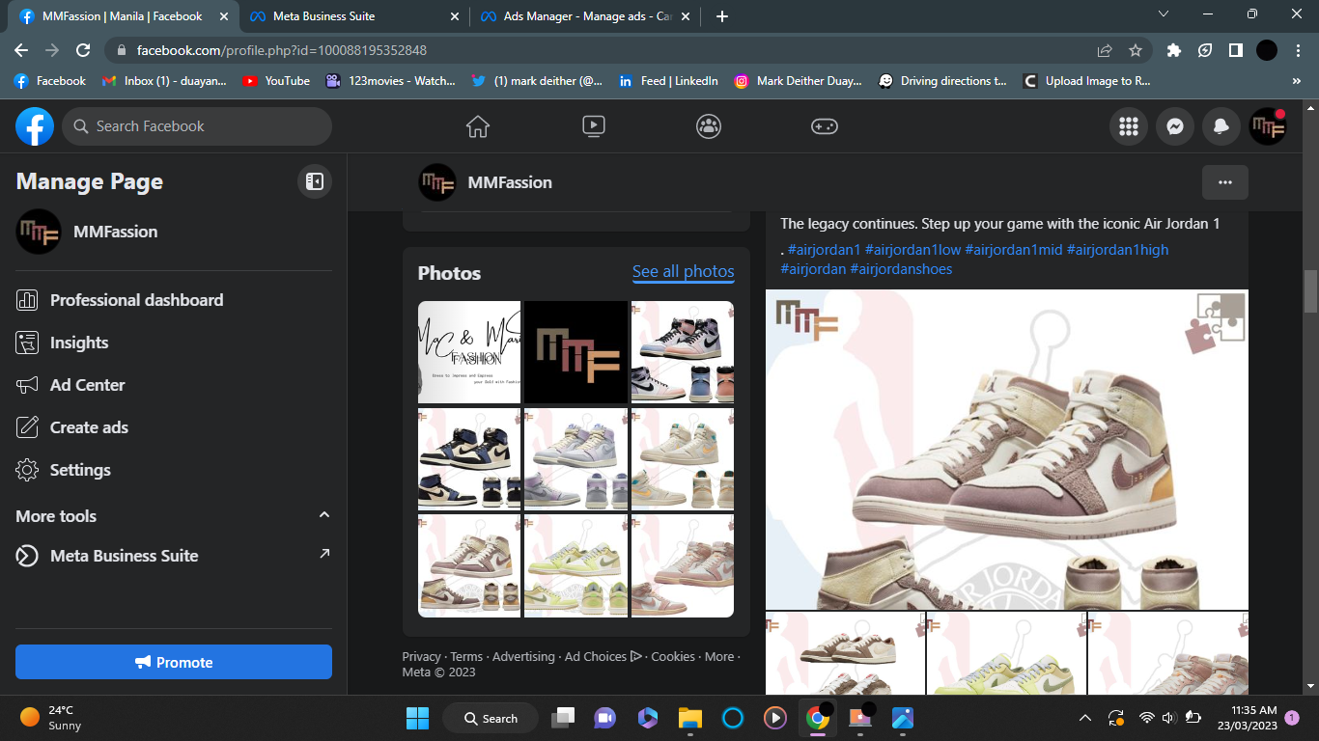Click the Terms footer link
Image resolution: width=1319 pixels, height=741 pixels.
[466, 656]
